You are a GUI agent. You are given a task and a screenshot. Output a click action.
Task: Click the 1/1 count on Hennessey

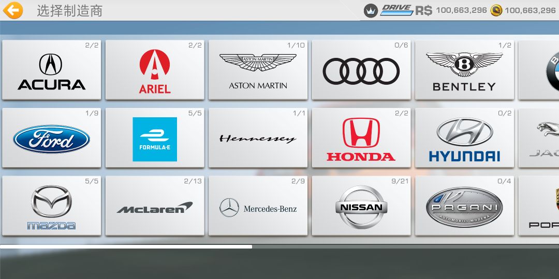[x=299, y=113]
